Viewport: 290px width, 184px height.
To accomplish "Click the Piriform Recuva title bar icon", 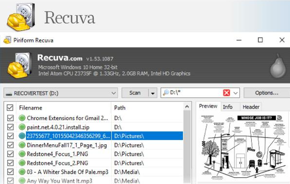I will point(8,40).
